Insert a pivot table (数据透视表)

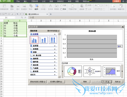[4, 7]
